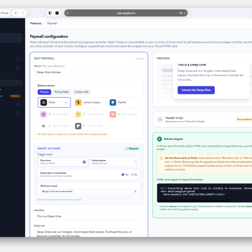This screenshot has height=252, width=252.
Task: Select the One-time trigger event radio
Action: point(84,162)
